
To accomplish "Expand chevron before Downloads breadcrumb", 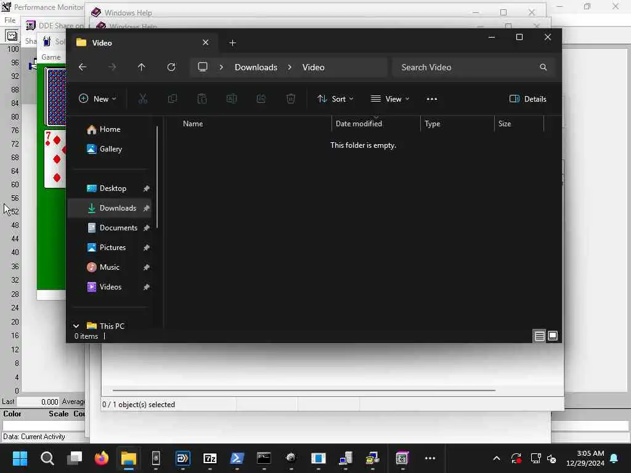I will [221, 67].
